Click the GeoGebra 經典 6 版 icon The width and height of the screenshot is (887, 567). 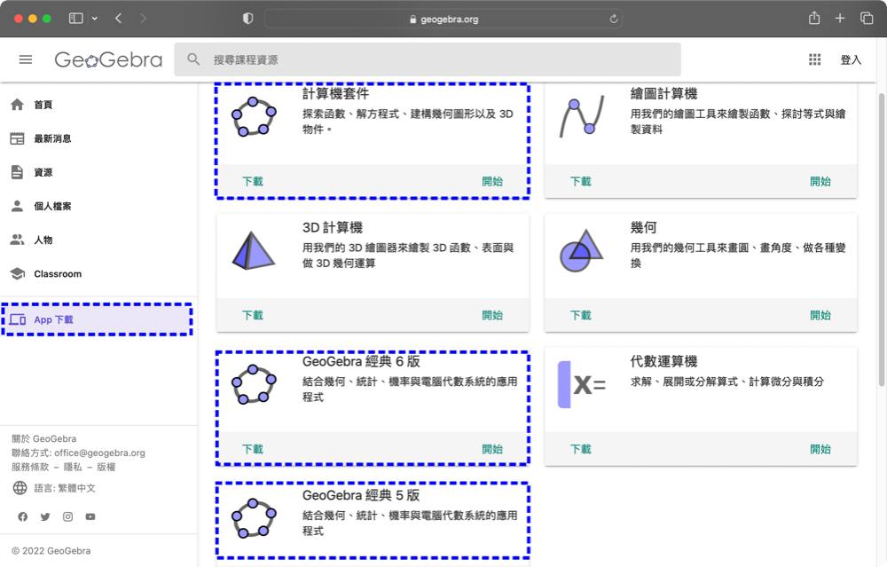click(x=254, y=384)
